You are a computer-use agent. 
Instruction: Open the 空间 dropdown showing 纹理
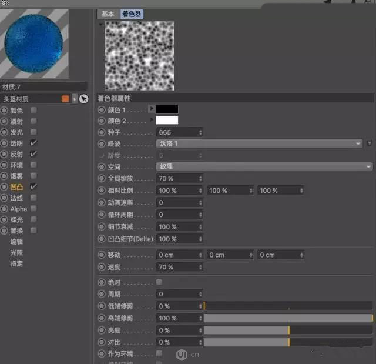[x=264, y=166]
